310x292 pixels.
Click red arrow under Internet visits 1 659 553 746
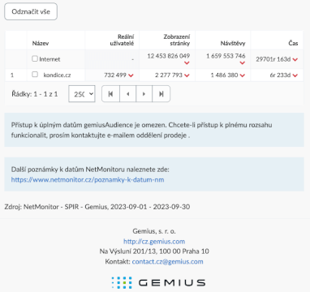click(243, 63)
